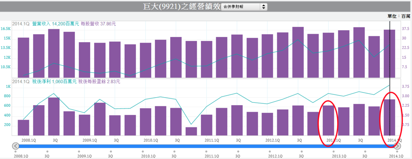412x159 pixels.
Task: Select timeline dot 3Q between 2012.1Q and 2013.1Q
Action: (x=301, y=152)
